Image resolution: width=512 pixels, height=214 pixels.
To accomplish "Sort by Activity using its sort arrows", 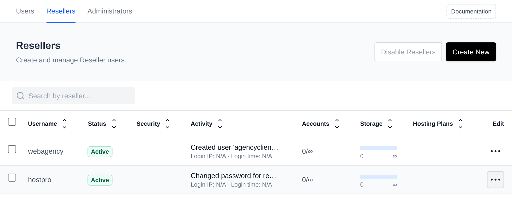I will click(x=220, y=124).
